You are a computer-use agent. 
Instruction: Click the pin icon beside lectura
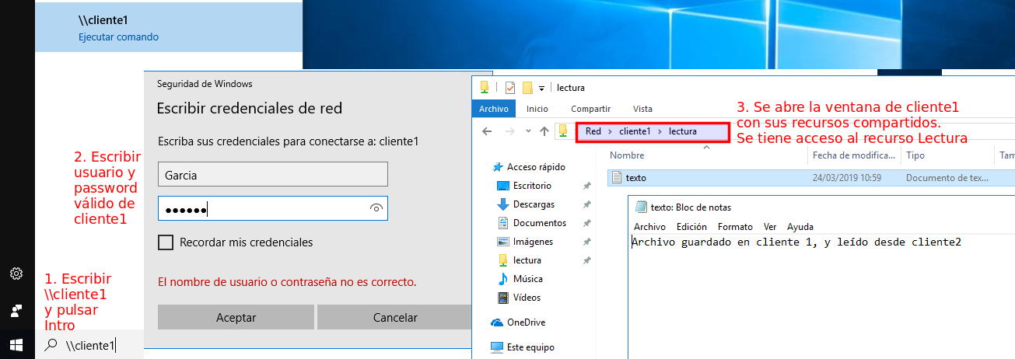point(586,261)
